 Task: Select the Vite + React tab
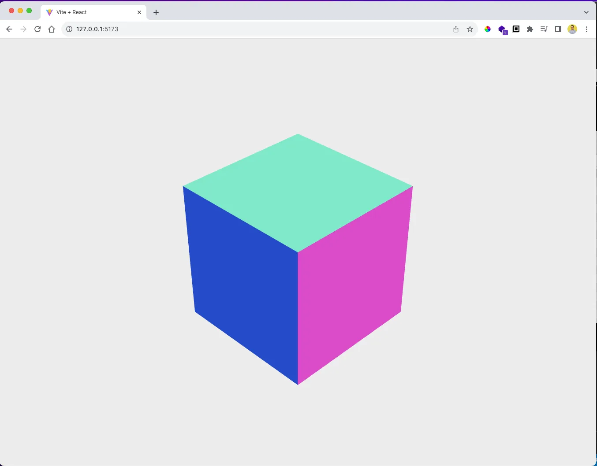pos(93,12)
